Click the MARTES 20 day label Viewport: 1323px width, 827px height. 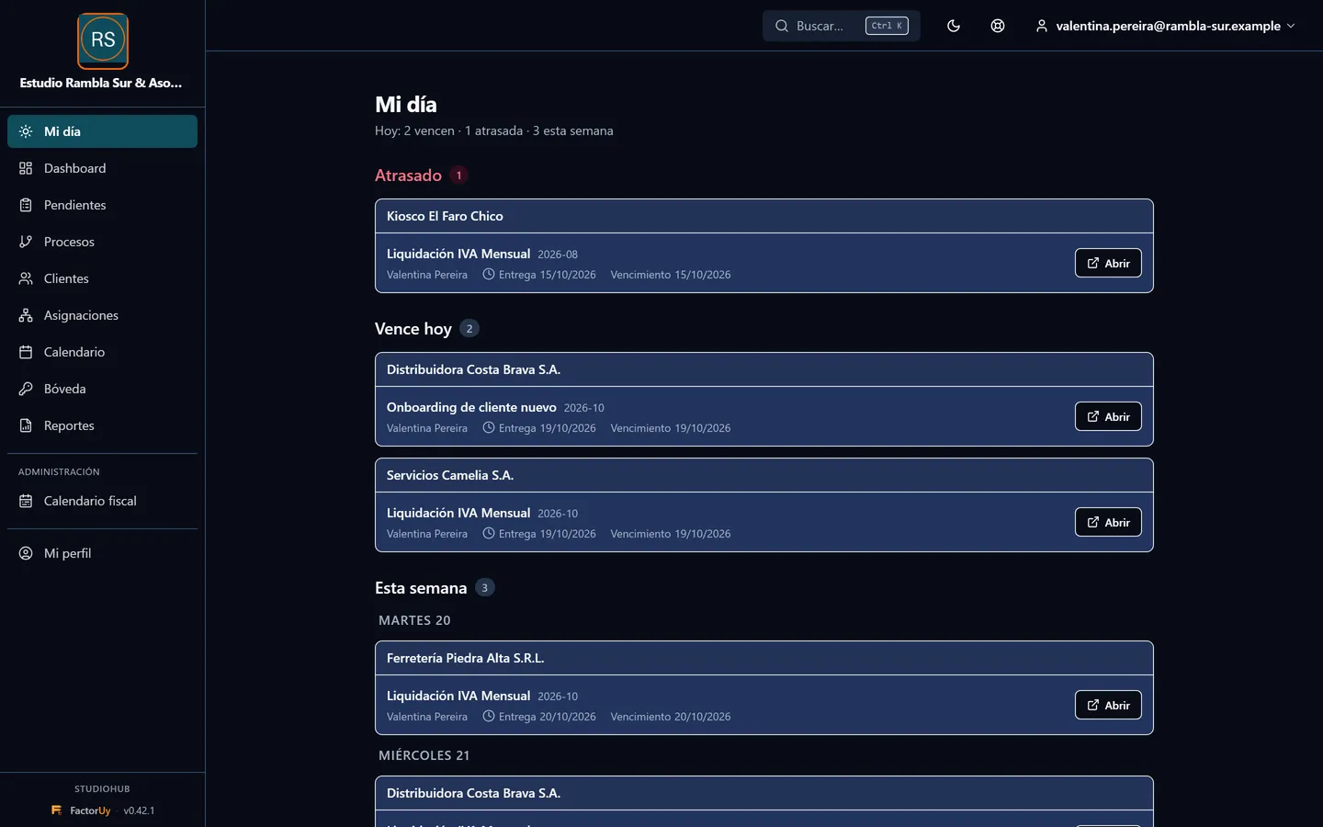click(x=414, y=620)
